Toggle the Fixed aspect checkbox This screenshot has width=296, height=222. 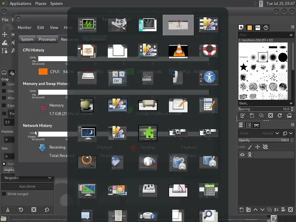[x=4, y=113]
